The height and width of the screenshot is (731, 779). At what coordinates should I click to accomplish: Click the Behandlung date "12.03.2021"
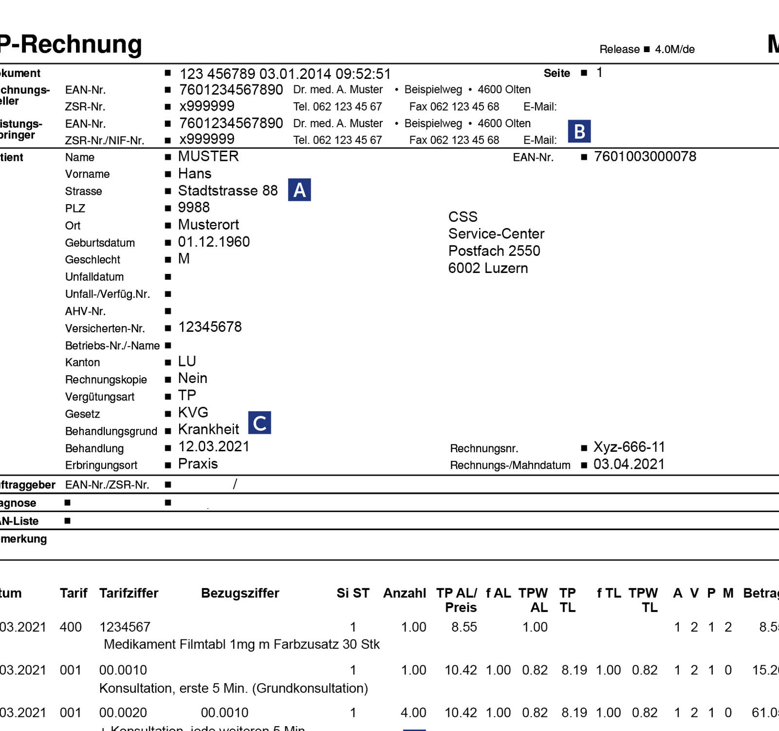(x=214, y=446)
